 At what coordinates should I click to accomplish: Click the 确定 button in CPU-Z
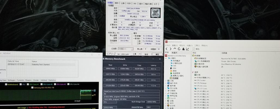(157, 54)
